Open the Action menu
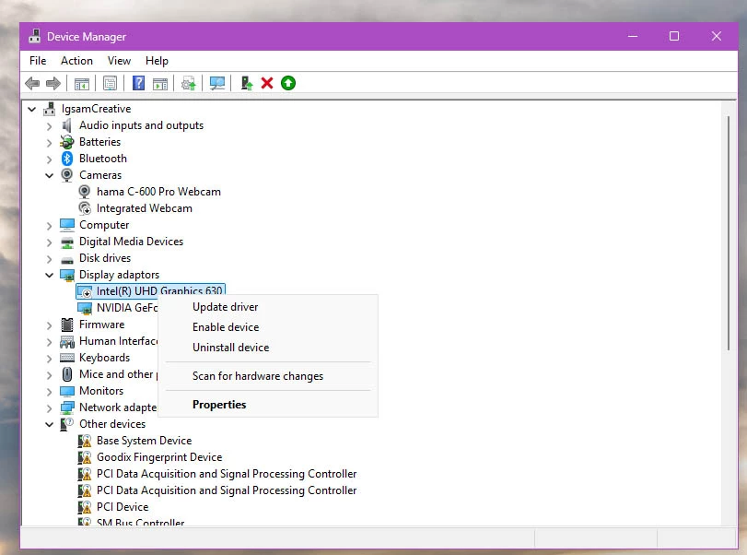747x555 pixels. pos(76,61)
